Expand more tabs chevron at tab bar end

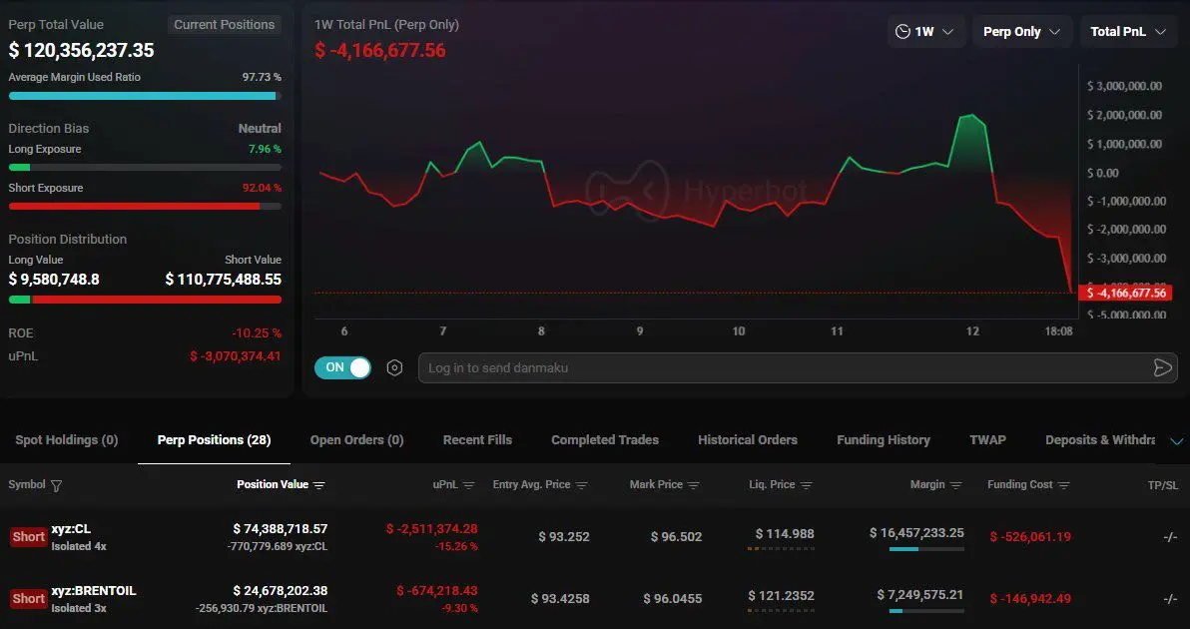coord(1177,441)
